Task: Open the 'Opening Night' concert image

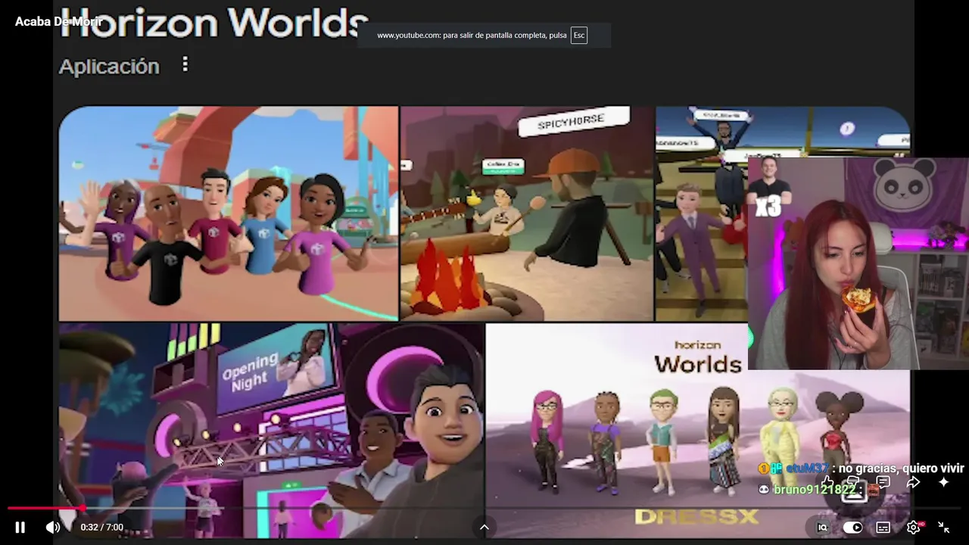Action: pos(271,430)
